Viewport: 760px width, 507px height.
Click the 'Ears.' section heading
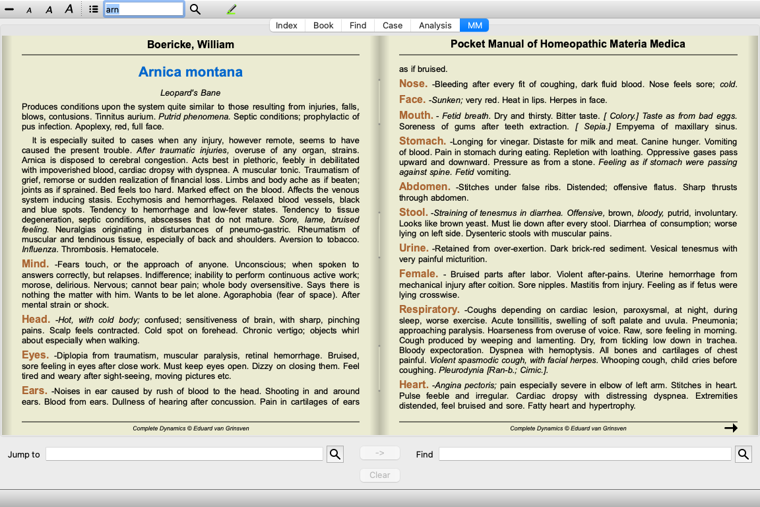(x=34, y=391)
